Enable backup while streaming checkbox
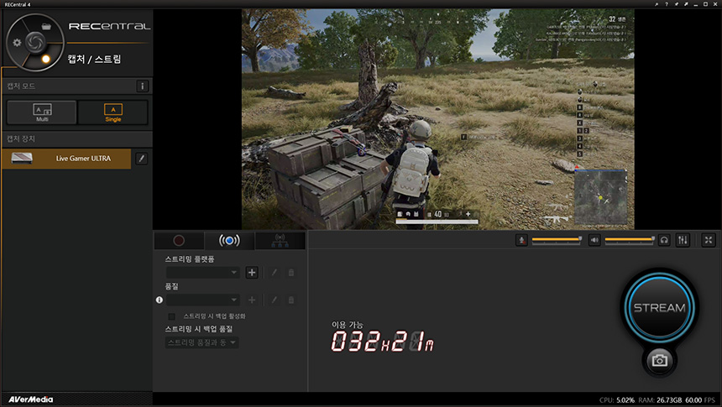Viewport: 722px width, 407px height. pos(172,316)
